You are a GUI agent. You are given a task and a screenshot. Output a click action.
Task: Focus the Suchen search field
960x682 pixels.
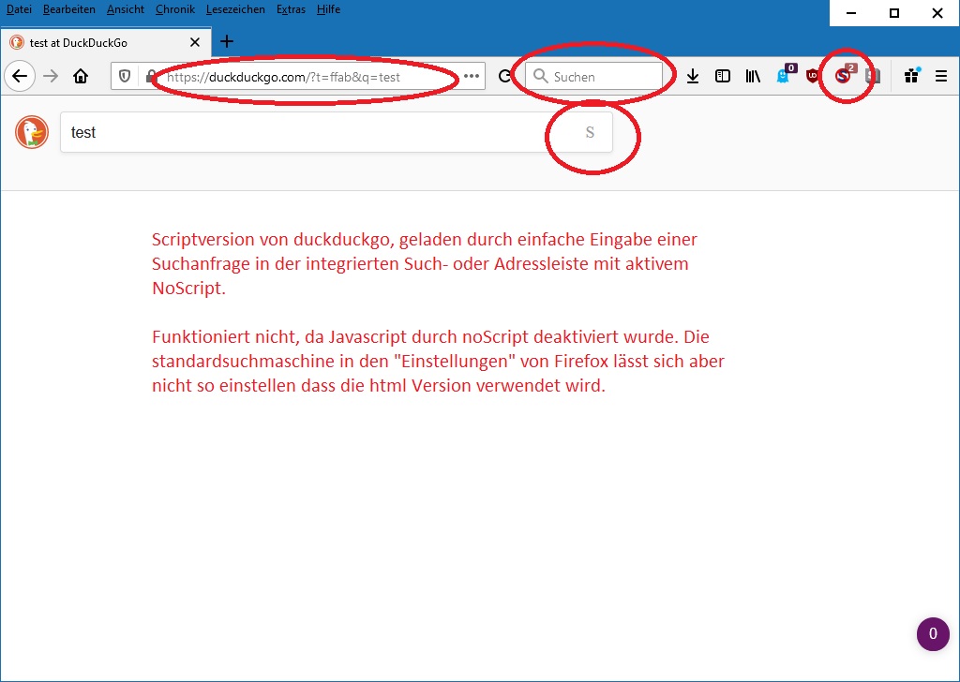click(593, 77)
